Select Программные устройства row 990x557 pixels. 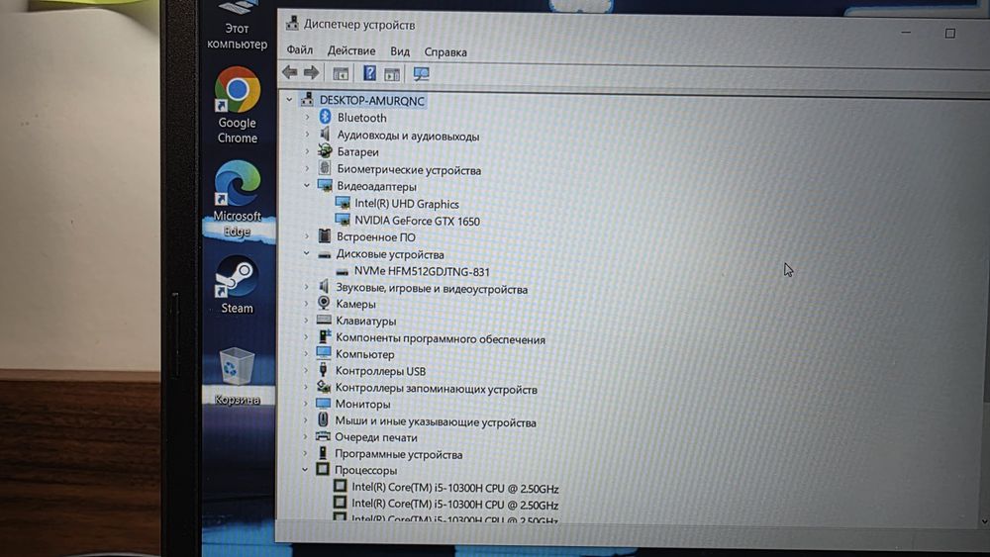click(x=398, y=454)
